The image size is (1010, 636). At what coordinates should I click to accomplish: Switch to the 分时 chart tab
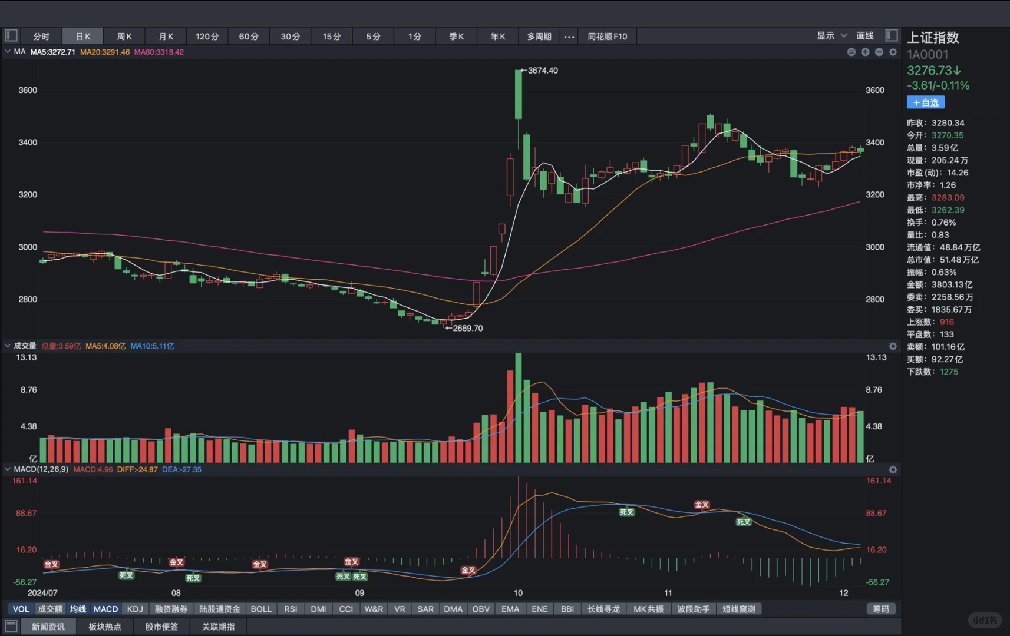(x=40, y=36)
